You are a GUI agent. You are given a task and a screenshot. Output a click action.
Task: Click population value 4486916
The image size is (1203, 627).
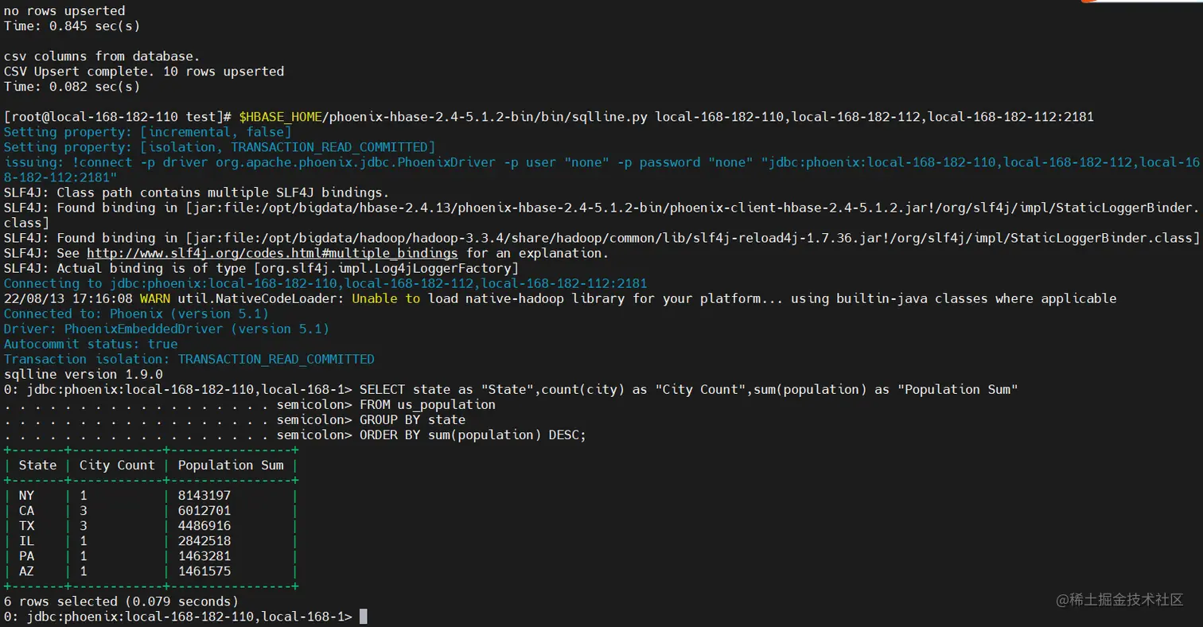click(x=204, y=526)
